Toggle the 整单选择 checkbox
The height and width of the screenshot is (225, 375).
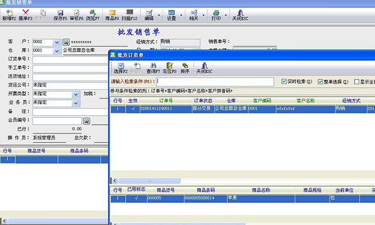pyautogui.click(x=320, y=82)
